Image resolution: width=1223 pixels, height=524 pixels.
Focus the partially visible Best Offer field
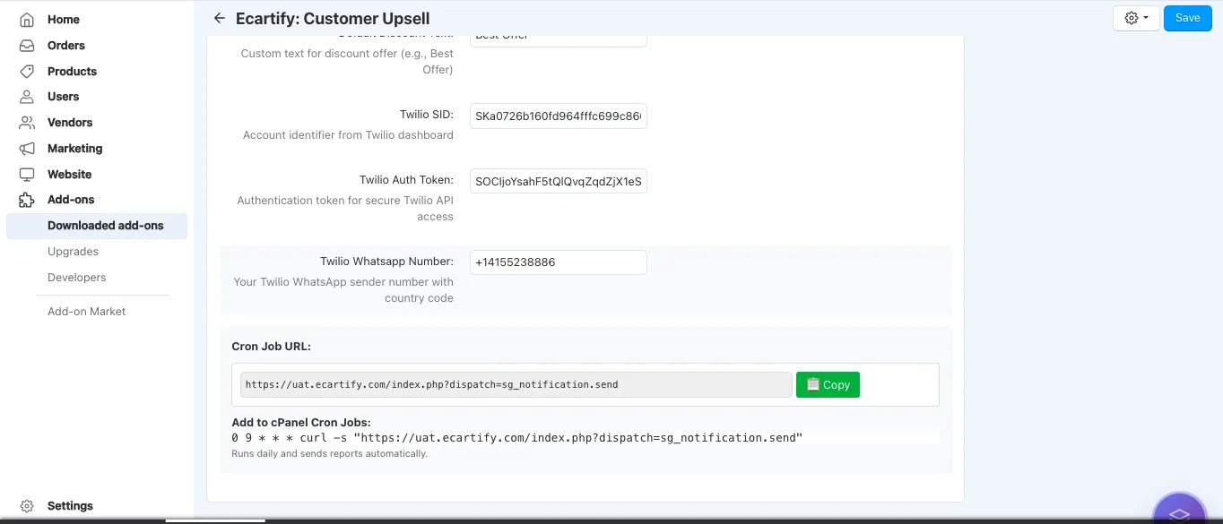point(558,40)
